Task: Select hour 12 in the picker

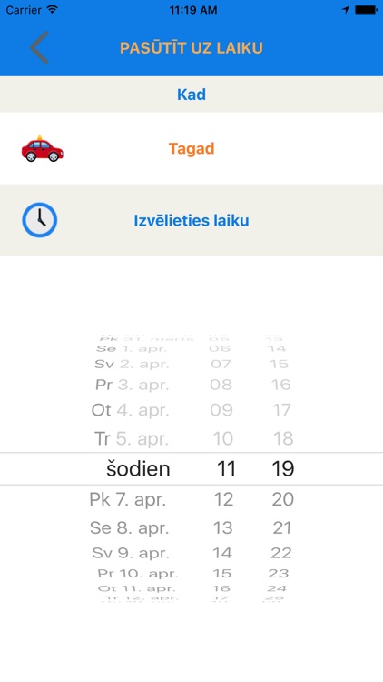Action: click(x=223, y=500)
